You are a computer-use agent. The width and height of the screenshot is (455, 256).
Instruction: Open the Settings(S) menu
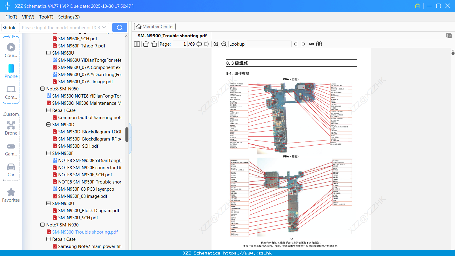click(69, 17)
